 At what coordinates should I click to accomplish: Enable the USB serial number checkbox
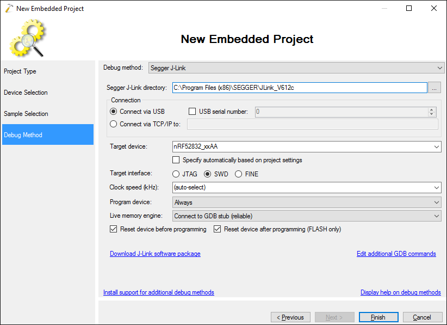(x=192, y=112)
